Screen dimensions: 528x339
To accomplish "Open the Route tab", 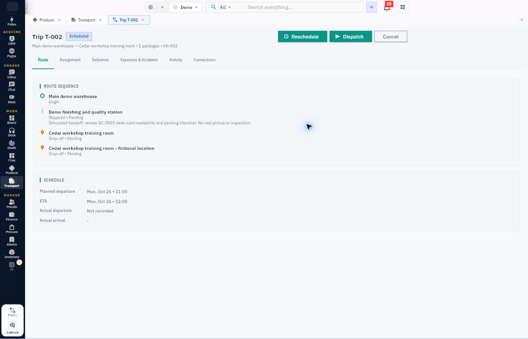I will (43, 60).
